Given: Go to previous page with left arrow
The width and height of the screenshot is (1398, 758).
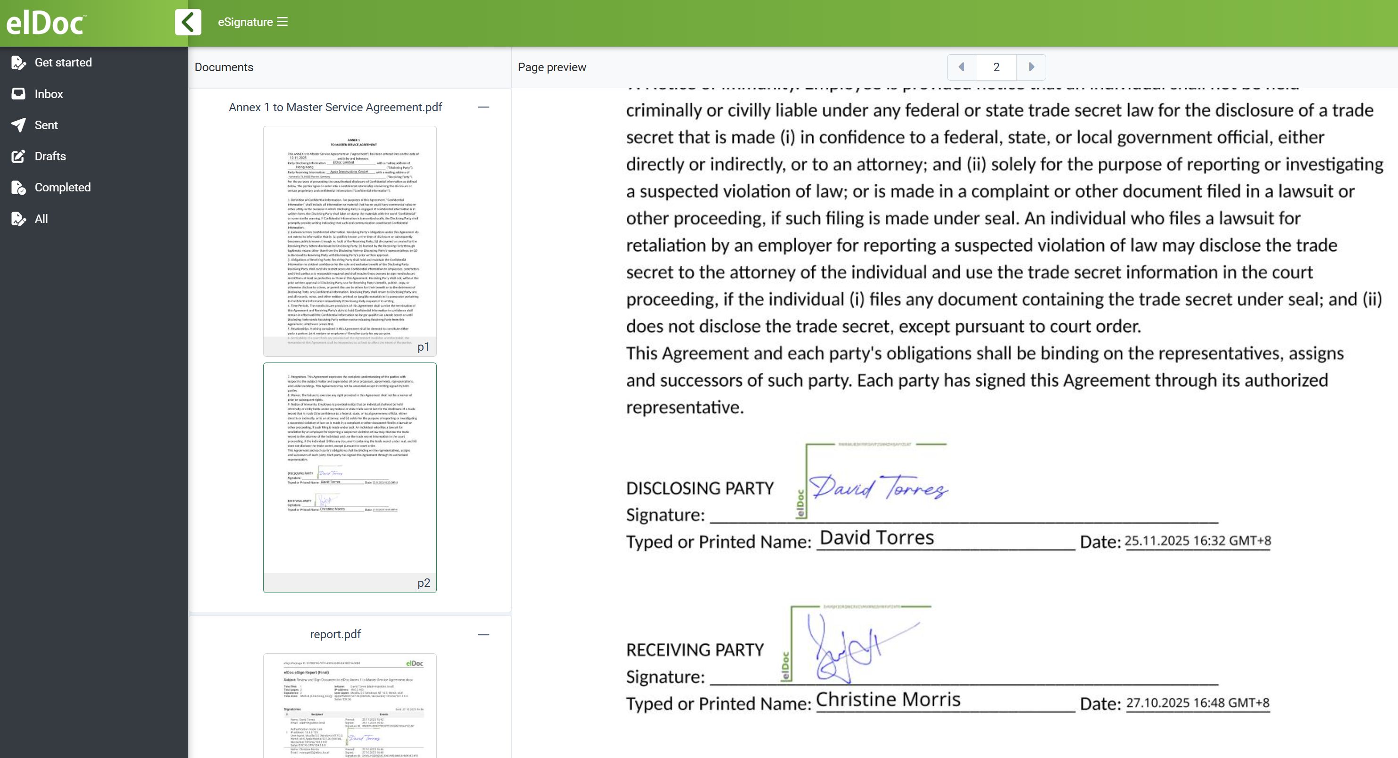Looking at the screenshot, I should (961, 66).
